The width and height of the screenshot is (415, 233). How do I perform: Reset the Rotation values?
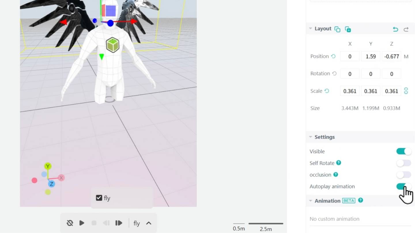(334, 73)
